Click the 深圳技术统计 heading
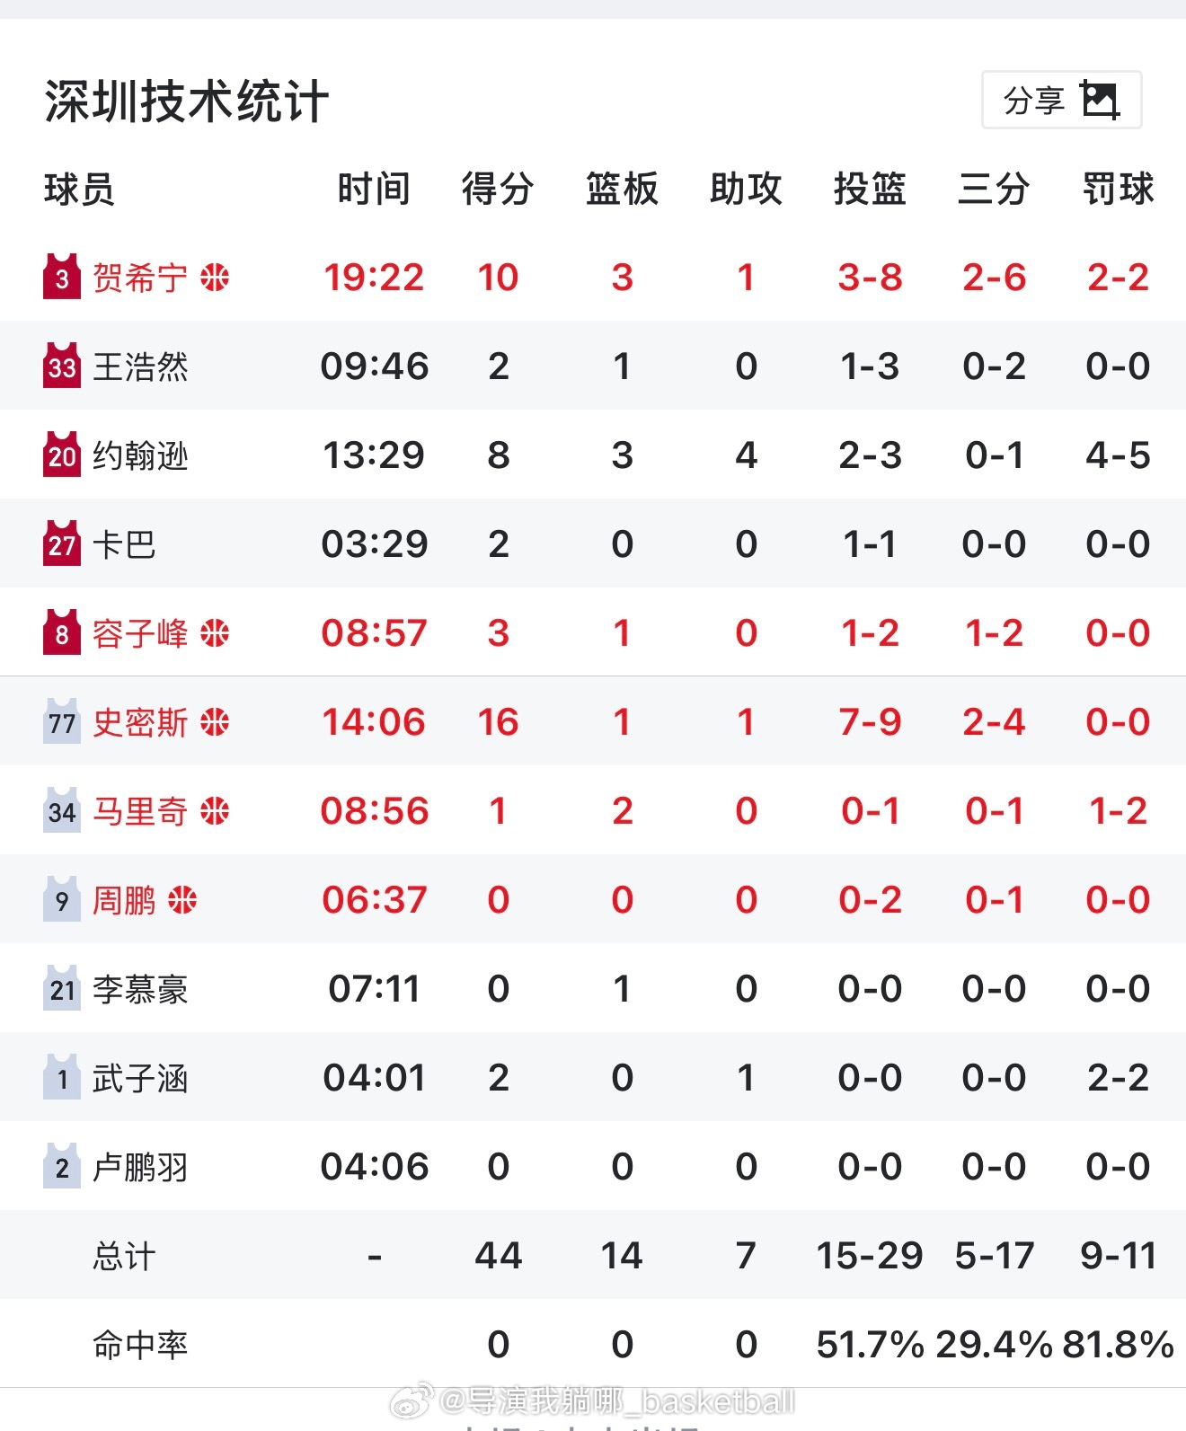This screenshot has height=1431, width=1186. tap(186, 101)
